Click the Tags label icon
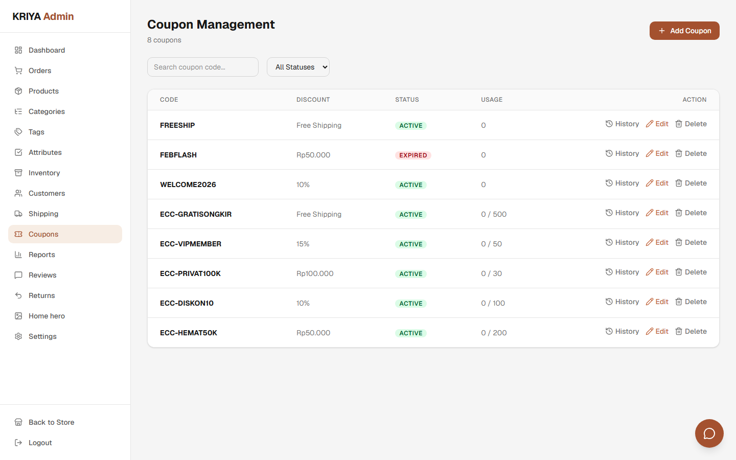Viewport: 736px width, 460px height. [18, 132]
